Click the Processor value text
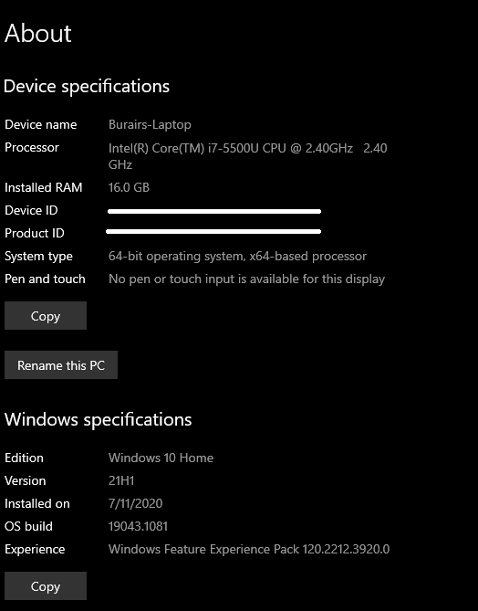Image resolution: width=478 pixels, height=611 pixels. pos(247,156)
